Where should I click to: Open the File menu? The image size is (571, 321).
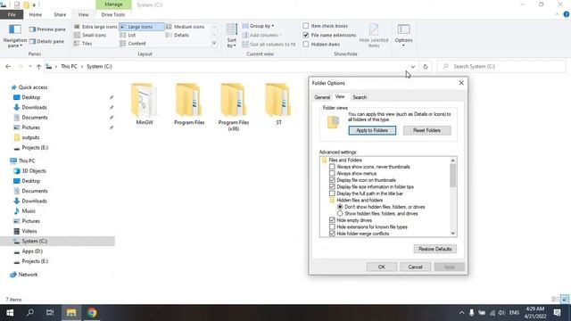[x=12, y=14]
